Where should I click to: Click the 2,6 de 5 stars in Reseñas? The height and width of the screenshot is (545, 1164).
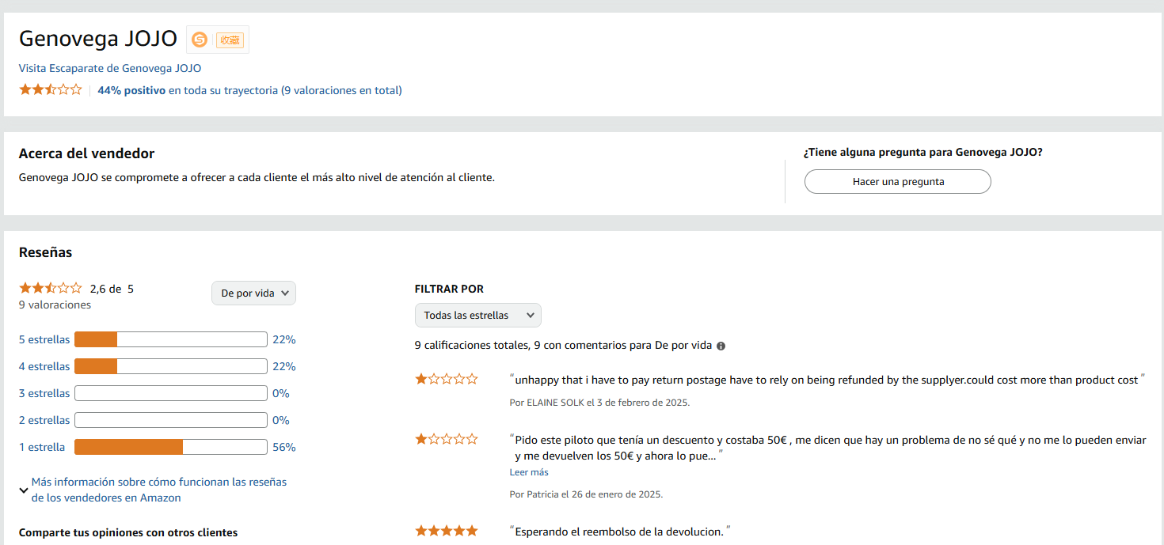coord(50,289)
